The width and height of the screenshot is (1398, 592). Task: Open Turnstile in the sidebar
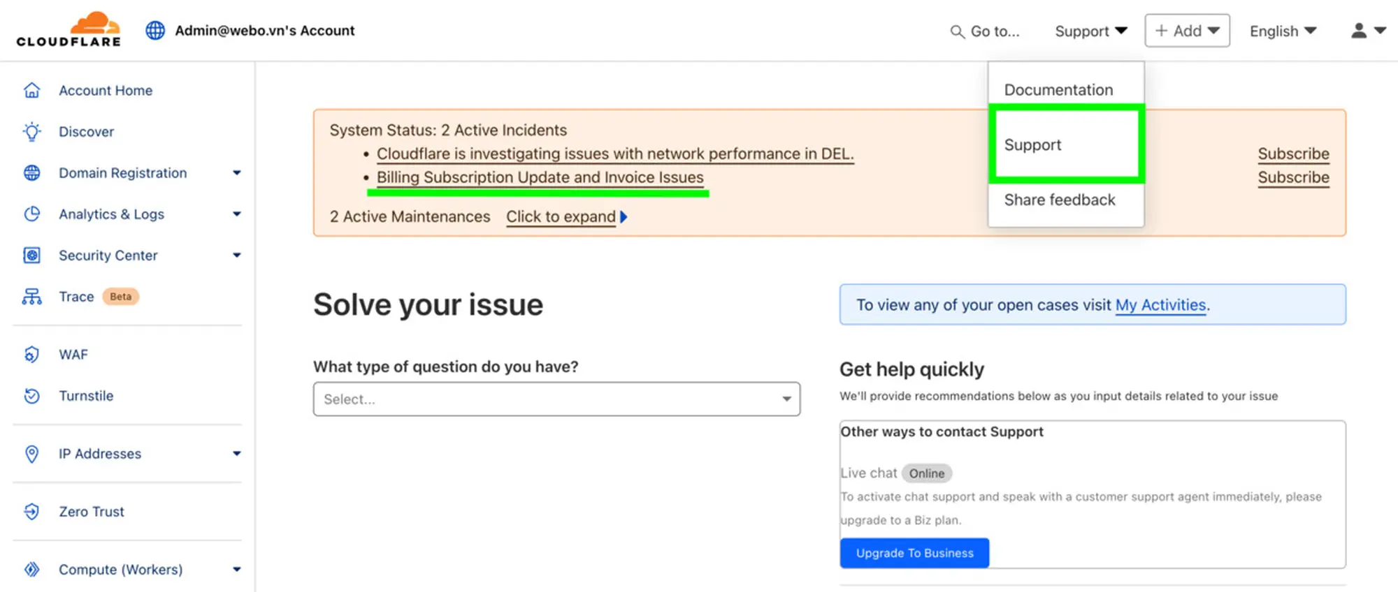(x=86, y=396)
